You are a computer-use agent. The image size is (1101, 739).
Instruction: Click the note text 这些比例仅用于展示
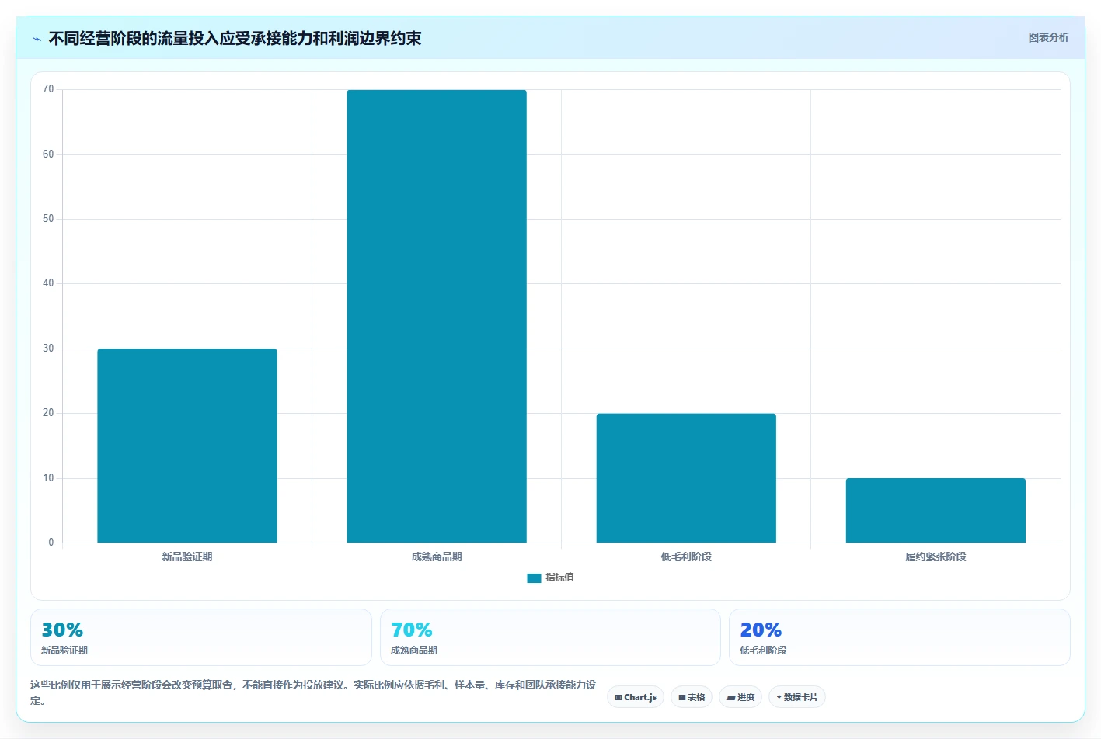[313, 692]
